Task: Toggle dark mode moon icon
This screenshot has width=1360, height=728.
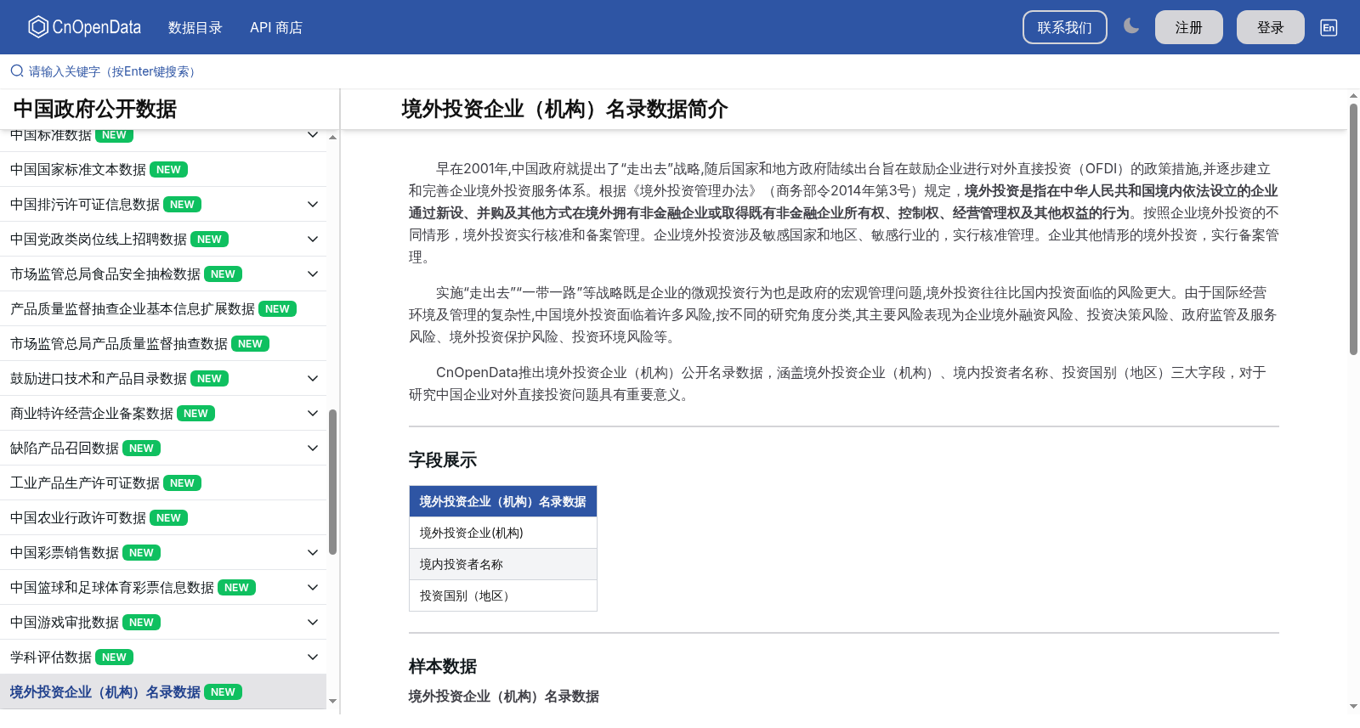Action: coord(1130,26)
